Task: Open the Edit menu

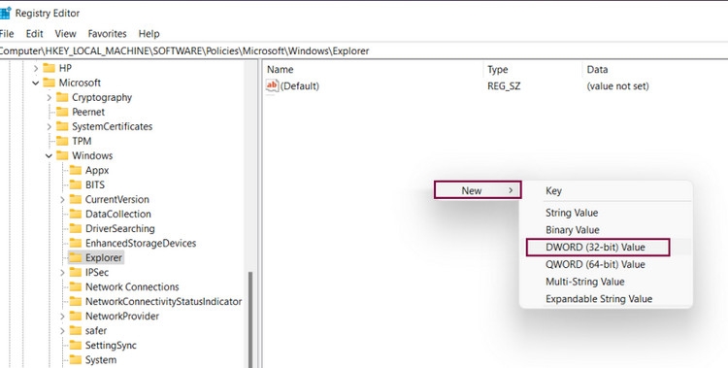Action: tap(34, 34)
